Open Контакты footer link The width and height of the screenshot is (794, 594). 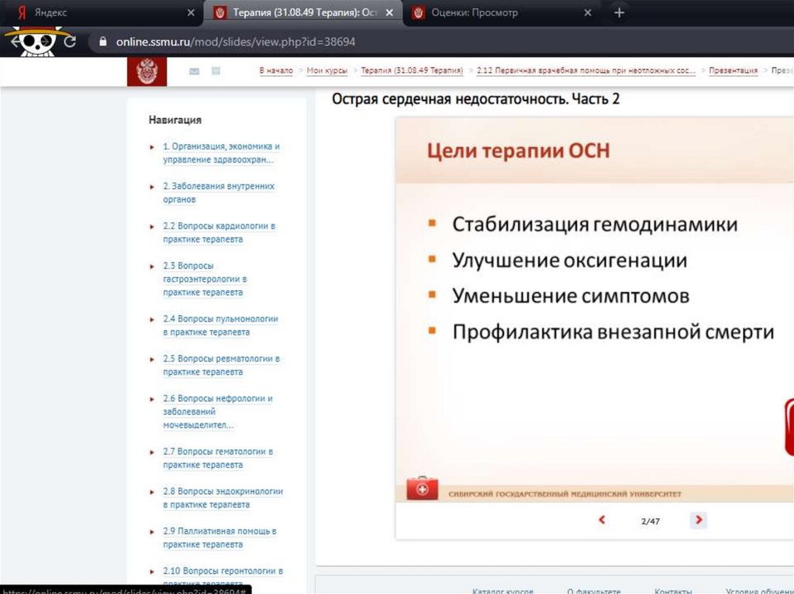click(673, 590)
